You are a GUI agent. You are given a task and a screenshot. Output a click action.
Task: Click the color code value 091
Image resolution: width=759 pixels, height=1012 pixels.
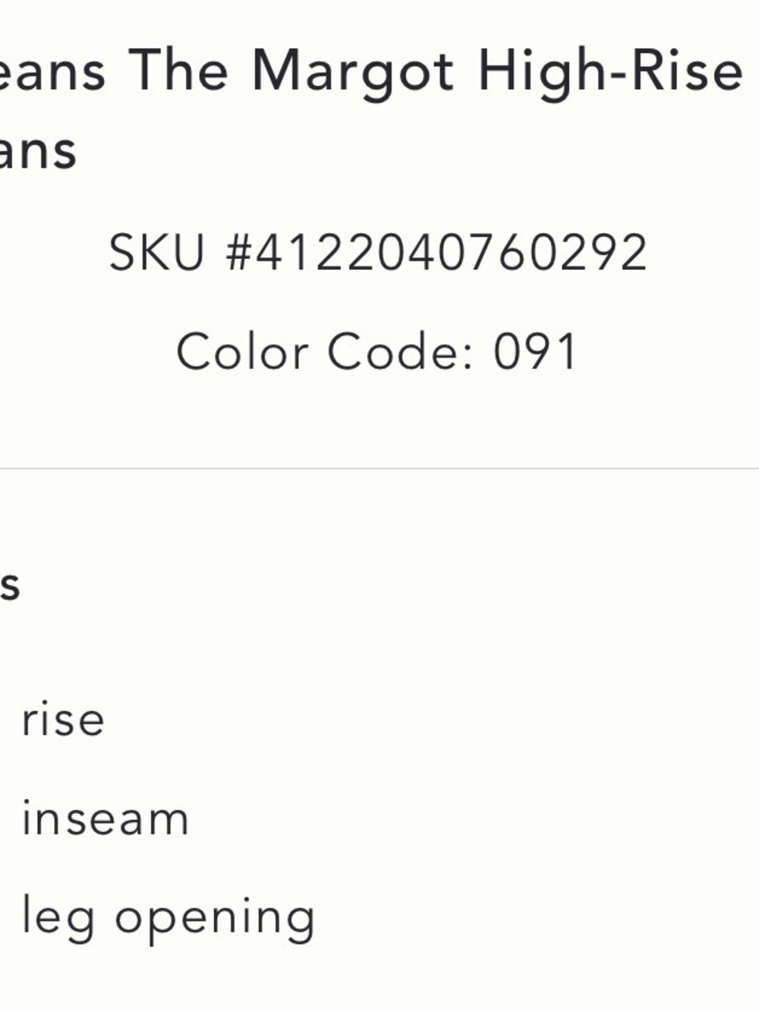coord(535,352)
